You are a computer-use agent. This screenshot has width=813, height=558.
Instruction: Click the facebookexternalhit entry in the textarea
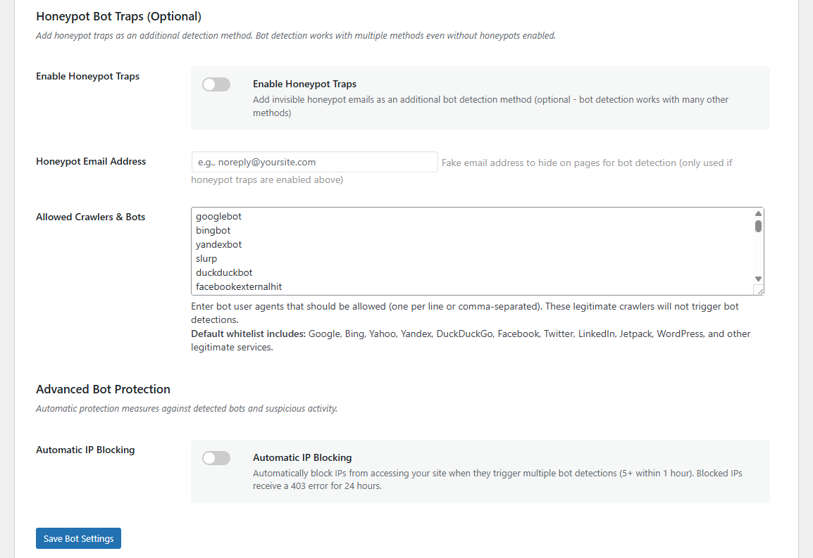coord(239,287)
